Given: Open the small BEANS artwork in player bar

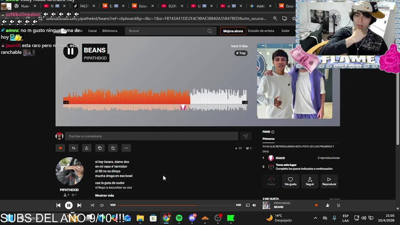Looking at the screenshot, I should coord(266,205).
